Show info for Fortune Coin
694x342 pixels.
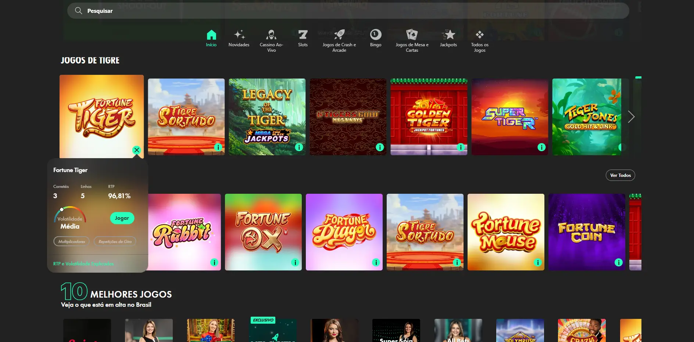pyautogui.click(x=619, y=262)
